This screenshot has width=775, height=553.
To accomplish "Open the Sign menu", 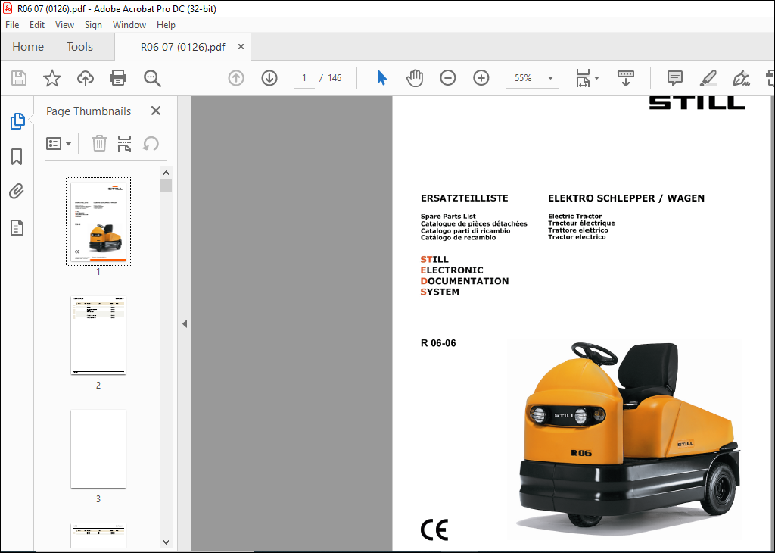I will (93, 25).
